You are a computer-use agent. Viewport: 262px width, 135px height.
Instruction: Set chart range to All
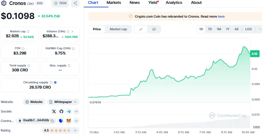(236, 29)
